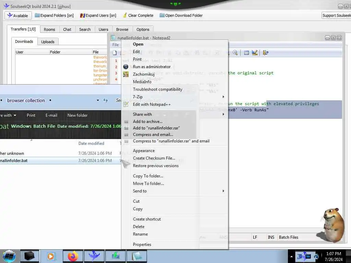Viewport: 351px width, 263px height.
Task: Open the browser collection address dropdown arrow
Action: point(98,100)
